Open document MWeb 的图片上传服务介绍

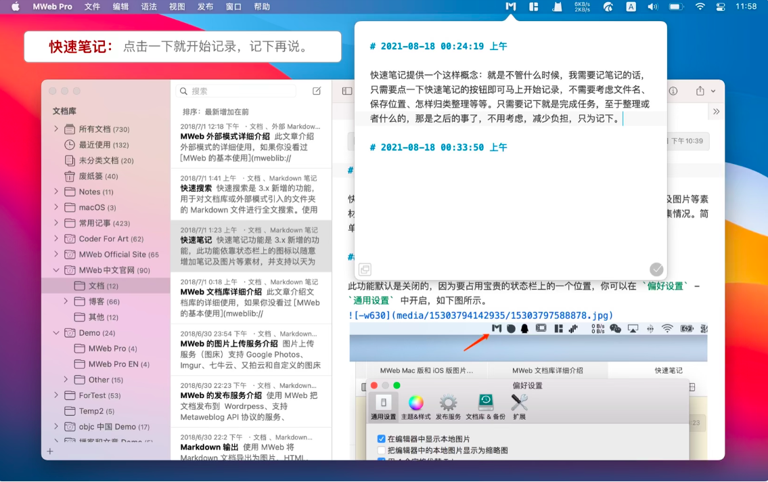(251, 349)
